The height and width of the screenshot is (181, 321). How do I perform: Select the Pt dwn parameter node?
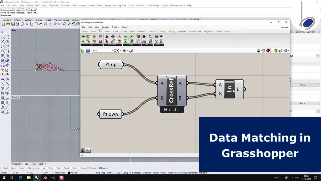click(x=110, y=114)
